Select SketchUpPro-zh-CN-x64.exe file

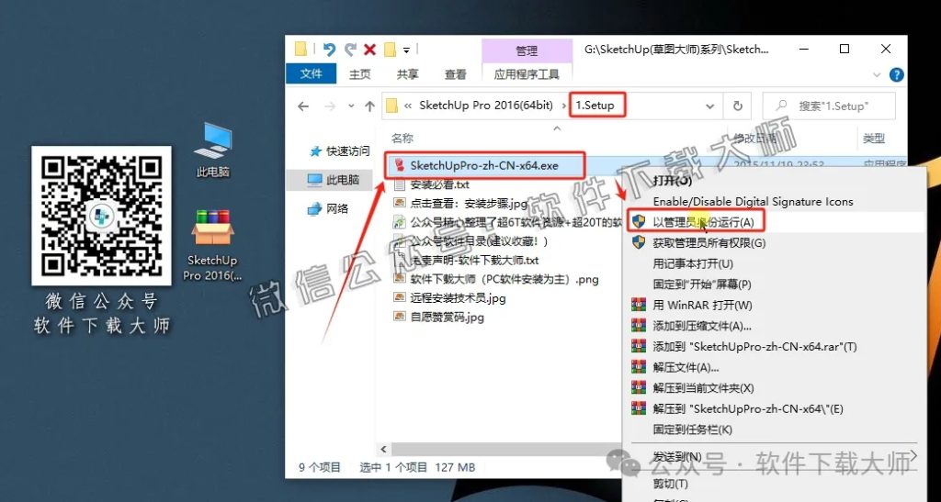(x=485, y=166)
